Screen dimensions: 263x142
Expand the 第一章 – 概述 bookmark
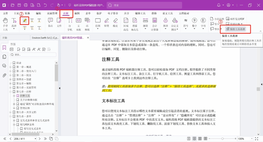(x=10, y=67)
